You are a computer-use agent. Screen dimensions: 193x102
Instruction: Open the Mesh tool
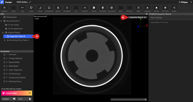pos(139,9)
